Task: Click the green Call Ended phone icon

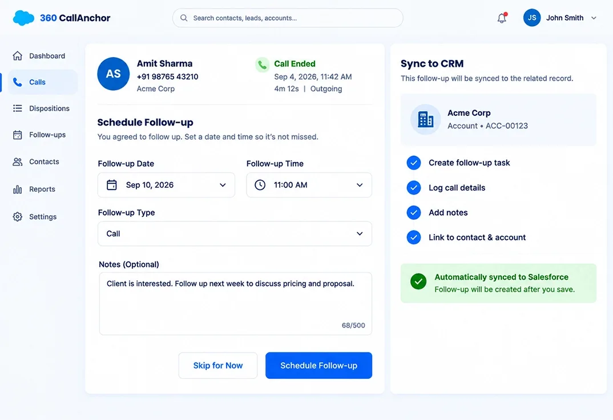Action: coord(263,64)
